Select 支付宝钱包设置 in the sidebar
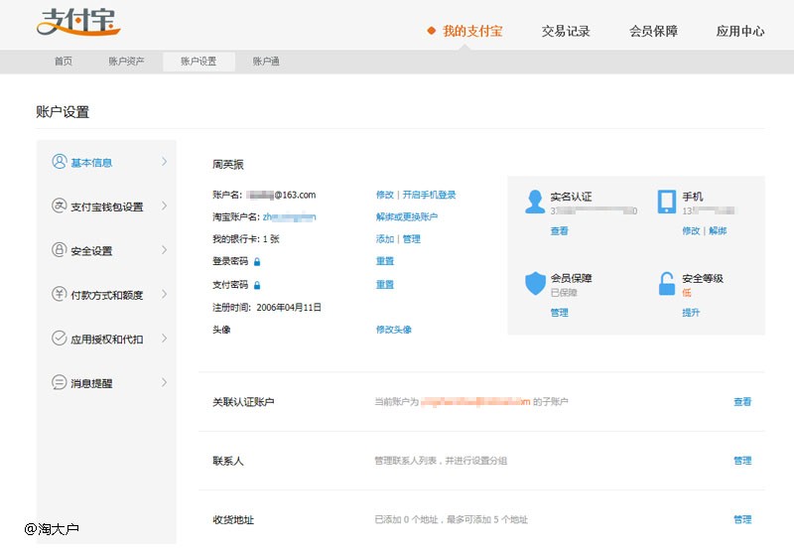 pyautogui.click(x=107, y=207)
